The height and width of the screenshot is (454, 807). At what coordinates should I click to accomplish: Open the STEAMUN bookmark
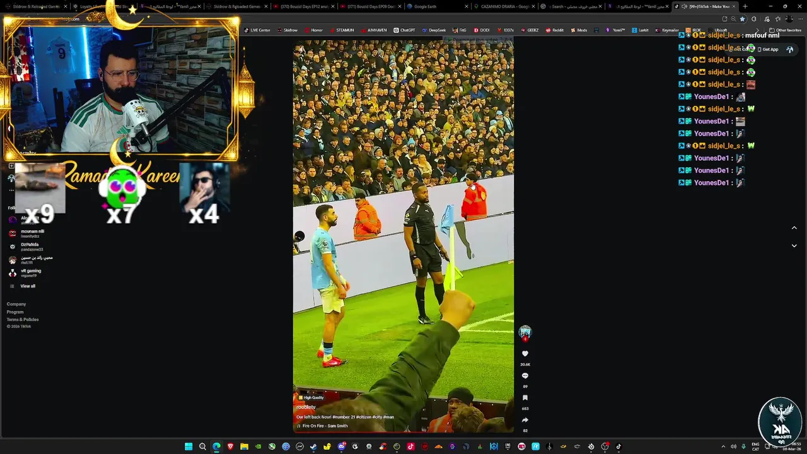(342, 30)
